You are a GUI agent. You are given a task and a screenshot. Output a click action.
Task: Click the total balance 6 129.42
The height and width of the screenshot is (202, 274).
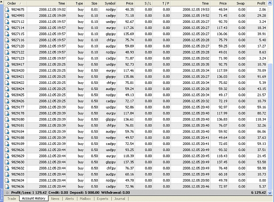[259, 193]
